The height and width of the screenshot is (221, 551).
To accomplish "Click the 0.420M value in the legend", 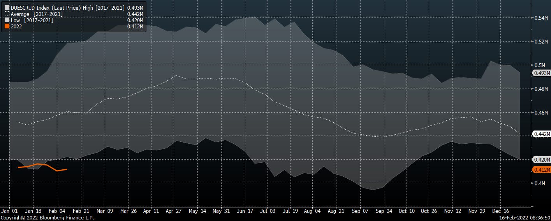I will [136, 20].
